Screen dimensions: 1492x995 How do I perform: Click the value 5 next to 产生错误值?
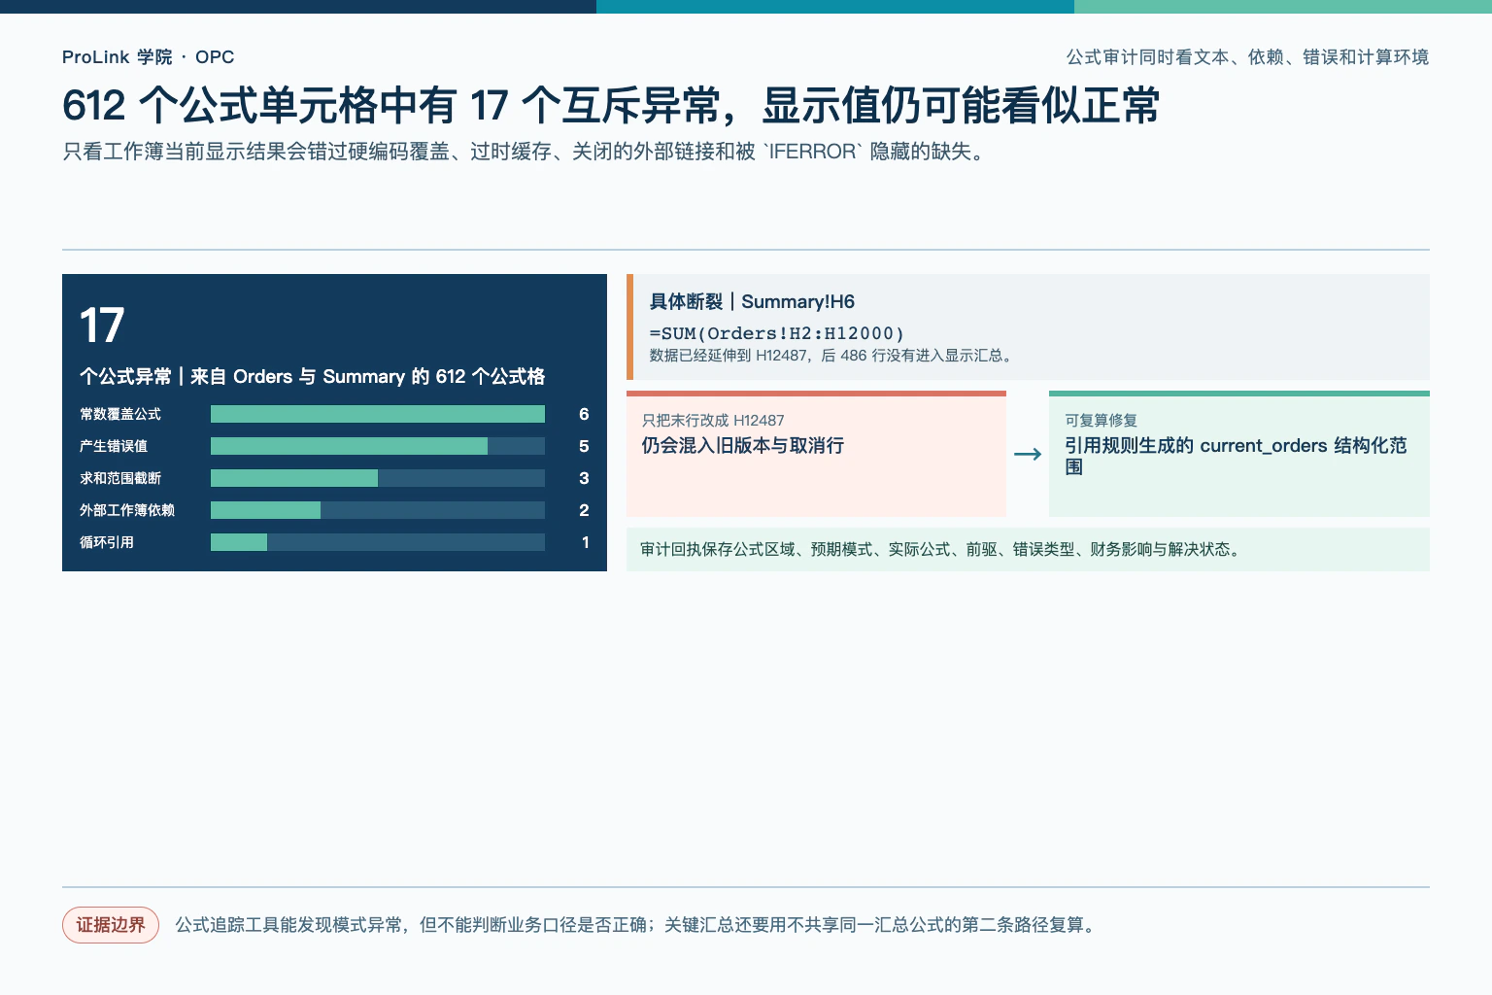coord(584,446)
